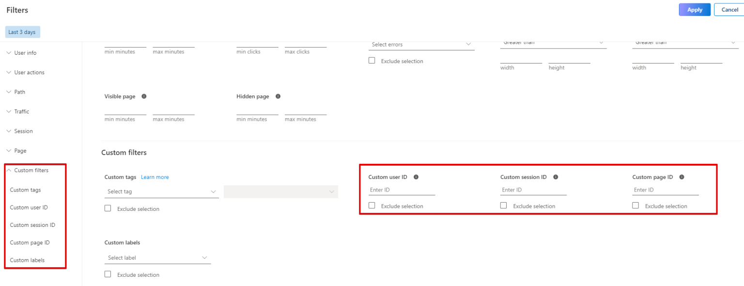Click the info icon beside Custom page ID
The height and width of the screenshot is (286, 744).
pos(682,177)
